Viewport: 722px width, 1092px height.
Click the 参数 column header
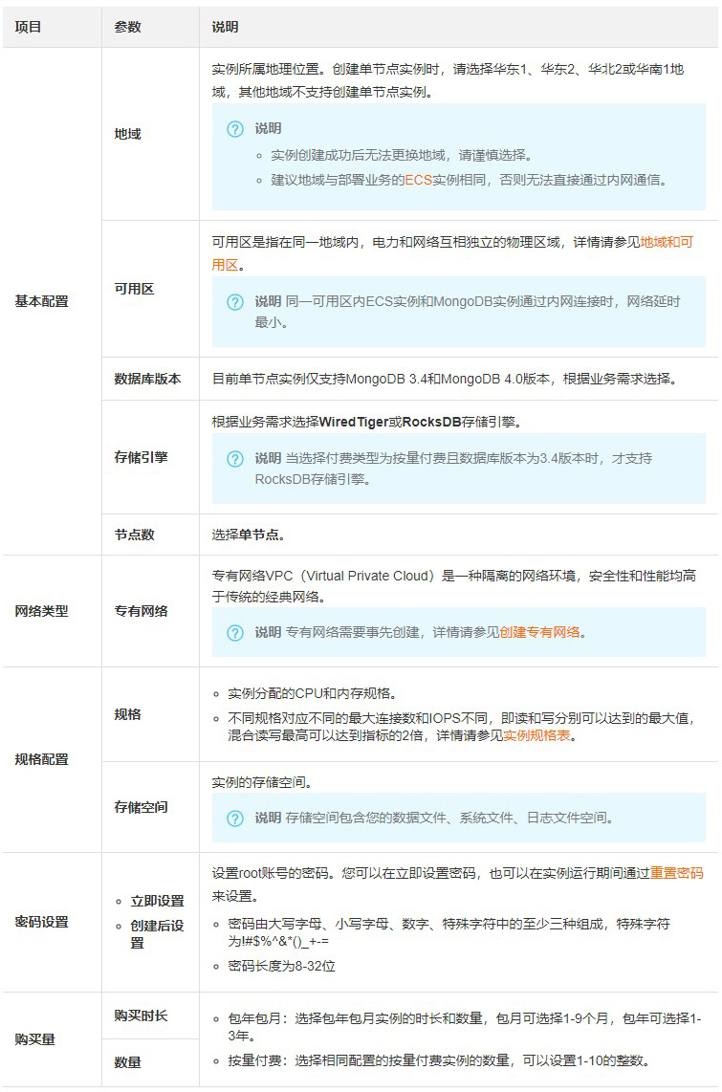click(127, 27)
